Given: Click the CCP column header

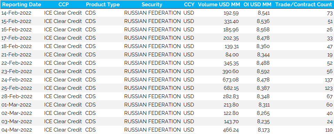Looking at the screenshot, I should click(x=63, y=5).
